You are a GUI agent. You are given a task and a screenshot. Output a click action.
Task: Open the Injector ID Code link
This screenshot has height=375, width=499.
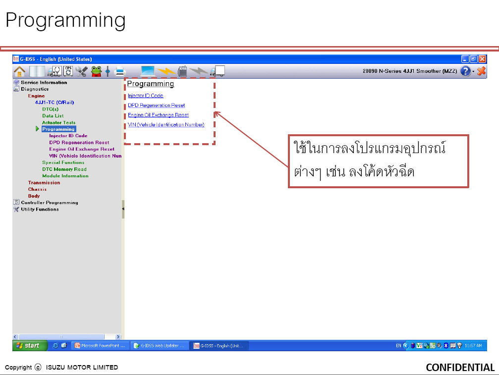tap(145, 96)
